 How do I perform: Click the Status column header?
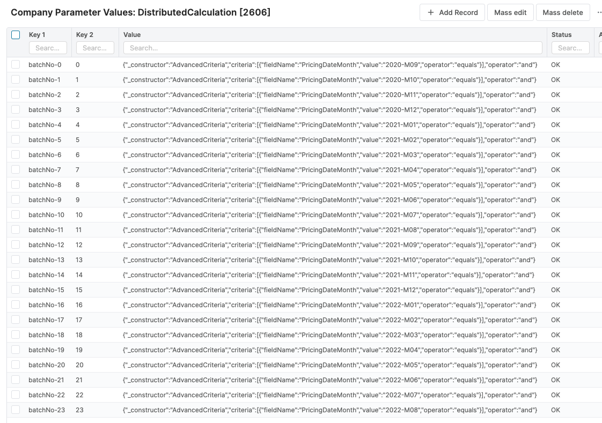coord(561,35)
